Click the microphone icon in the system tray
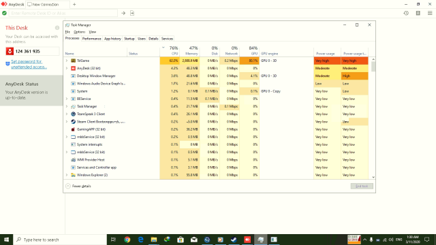Image resolution: width=436 pixels, height=245 pixels. (x=371, y=240)
